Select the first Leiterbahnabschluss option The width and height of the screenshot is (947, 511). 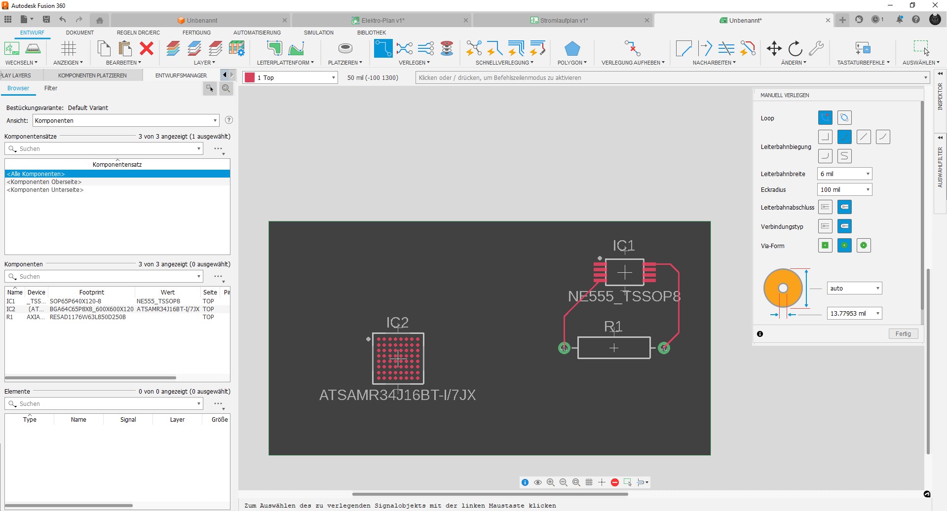[x=825, y=207]
